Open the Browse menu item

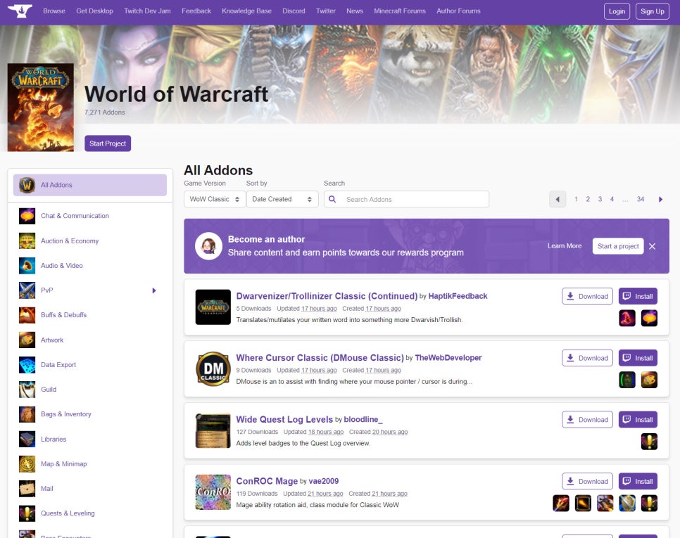pos(54,11)
